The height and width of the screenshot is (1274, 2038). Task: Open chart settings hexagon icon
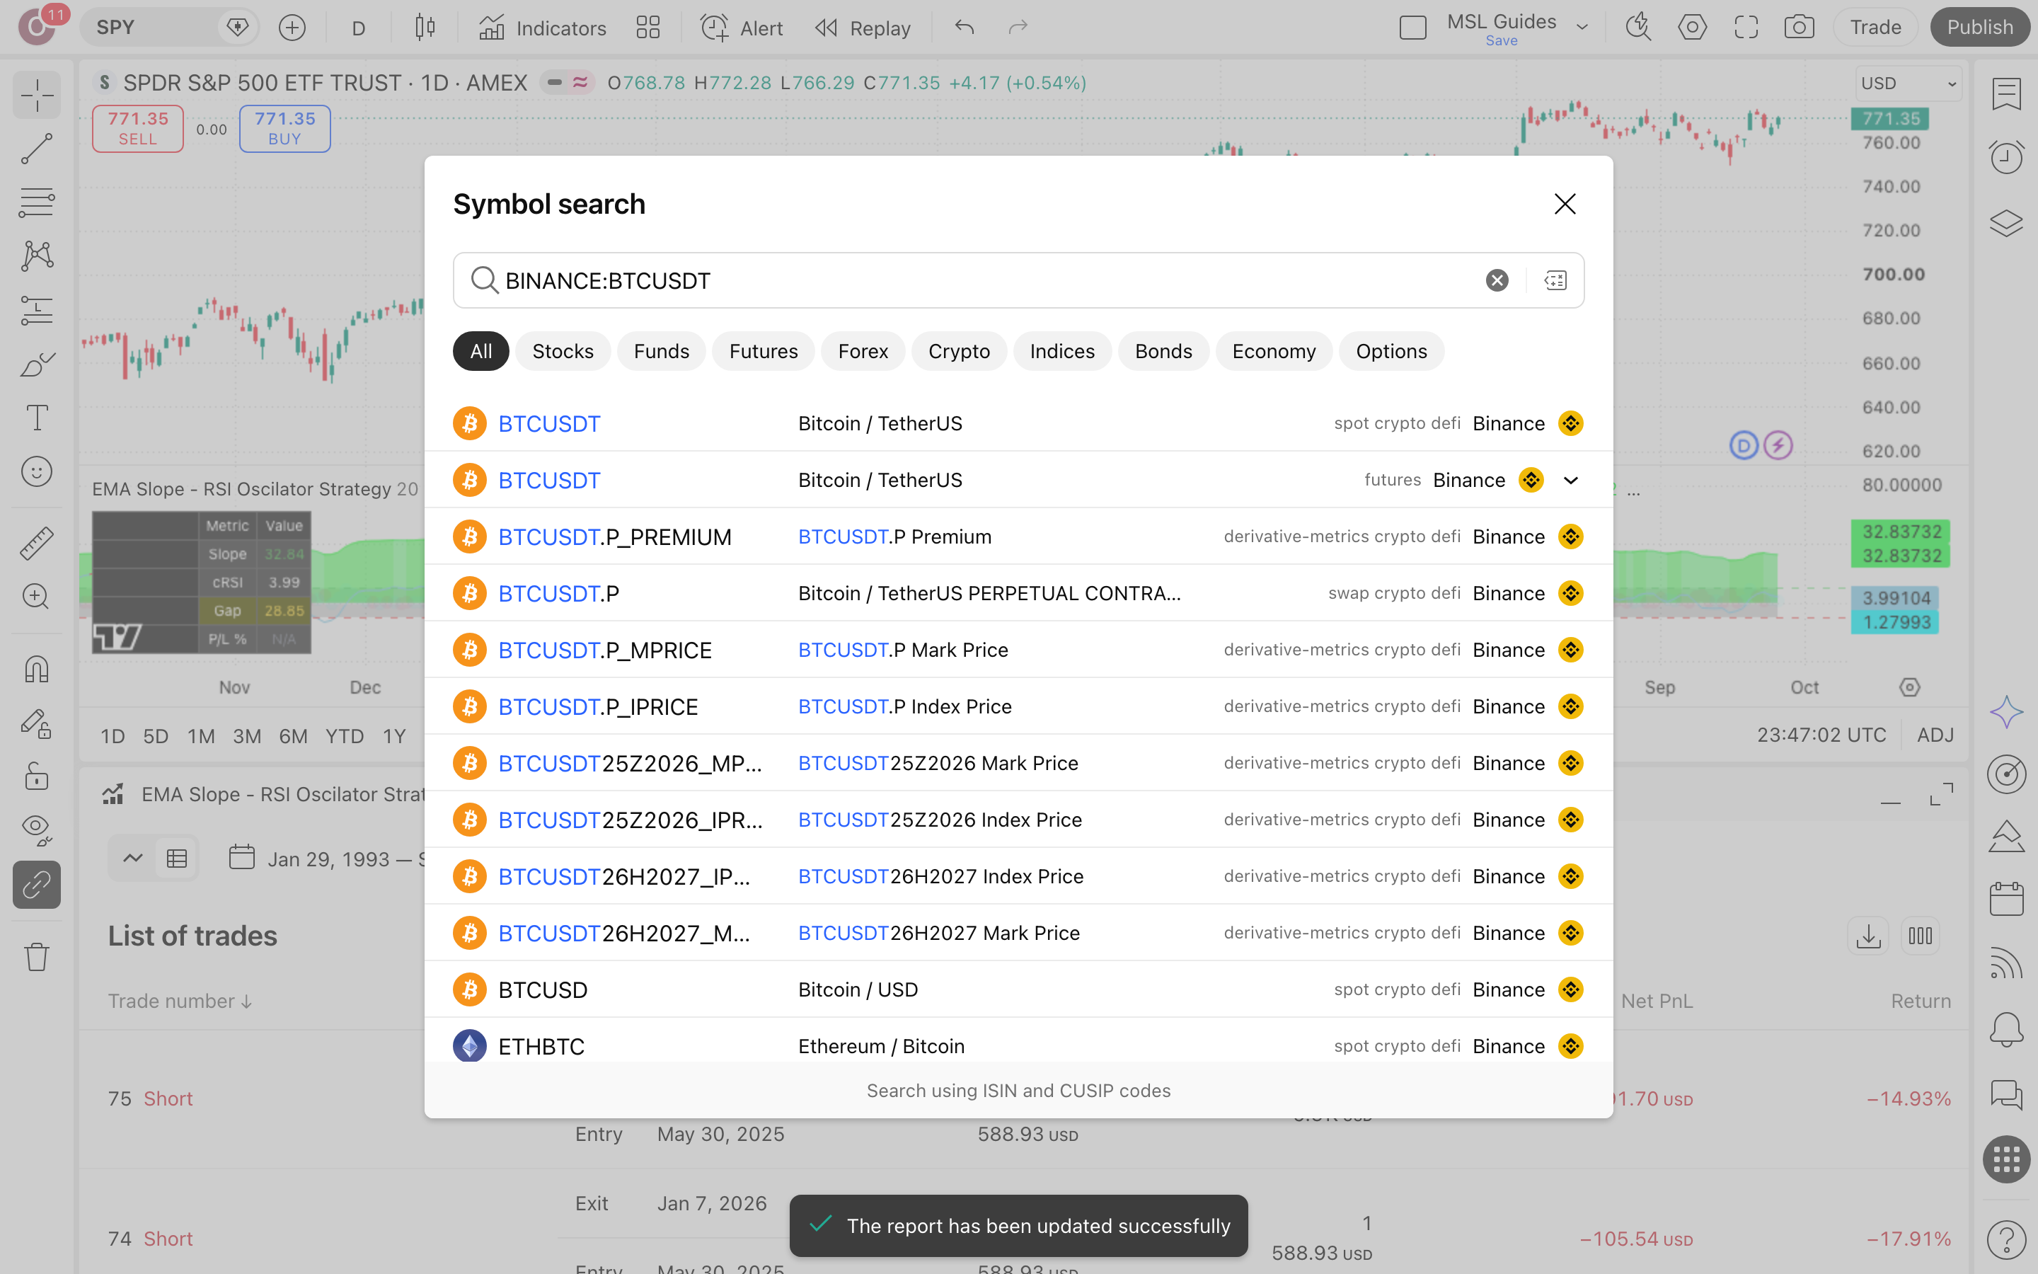coord(1692,28)
